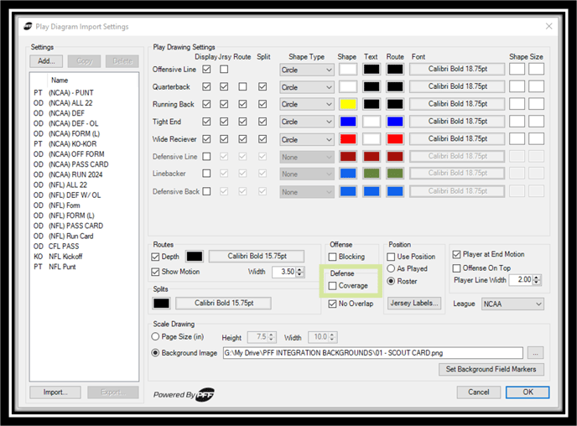
Task: Toggle Offensive Line Jrsy checkbox
Action: (224, 69)
